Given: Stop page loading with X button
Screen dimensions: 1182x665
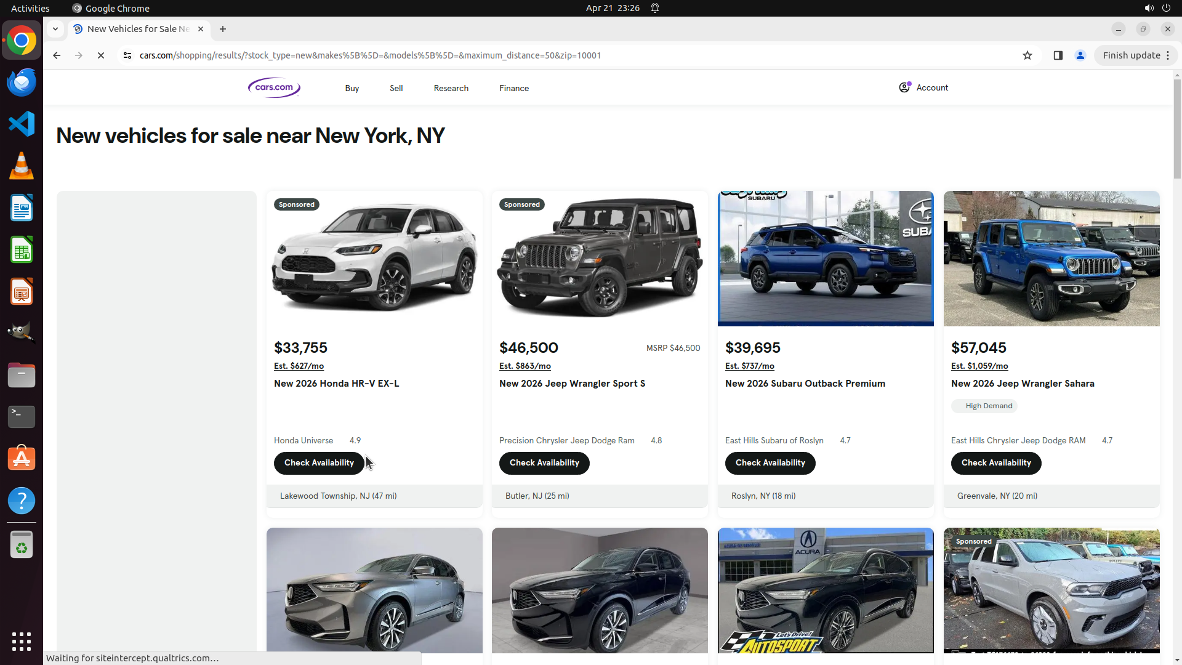Looking at the screenshot, I should pyautogui.click(x=101, y=55).
